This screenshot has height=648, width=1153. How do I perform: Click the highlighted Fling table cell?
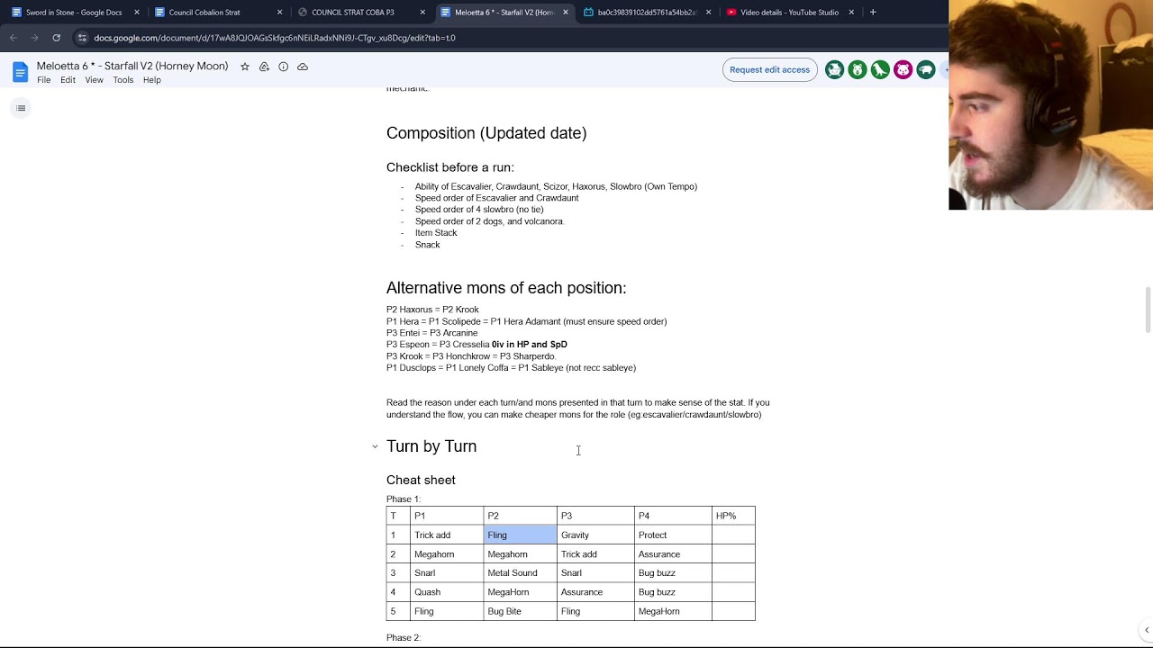[x=521, y=535]
